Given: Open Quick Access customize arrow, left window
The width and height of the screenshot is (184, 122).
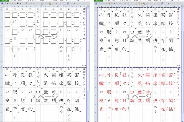Looking at the screenshot, I should pos(75,3).
